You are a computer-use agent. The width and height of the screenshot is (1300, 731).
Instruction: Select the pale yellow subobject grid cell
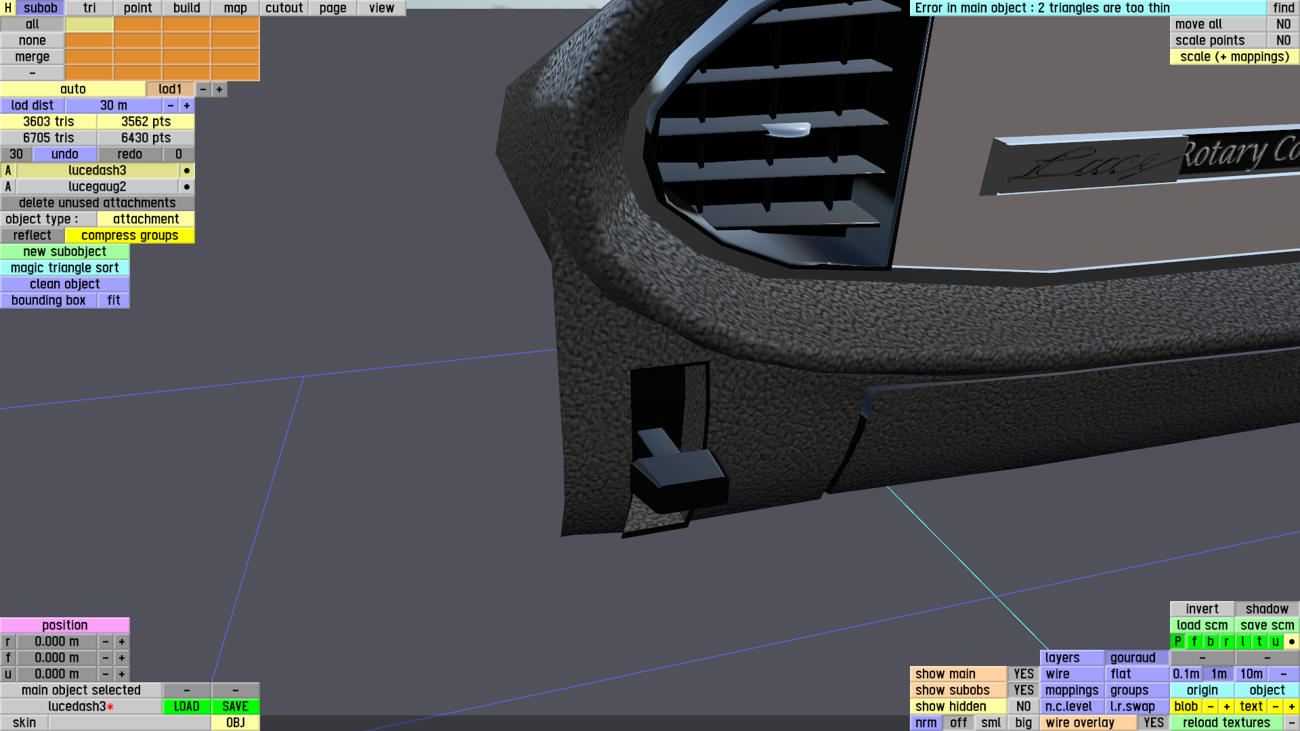pos(89,24)
